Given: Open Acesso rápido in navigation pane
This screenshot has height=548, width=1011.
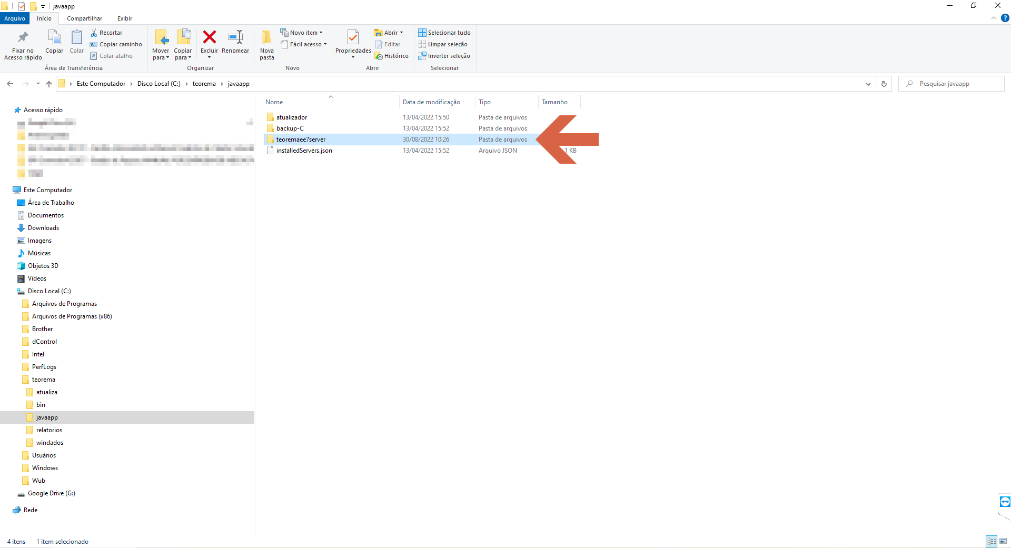Looking at the screenshot, I should 43,110.
